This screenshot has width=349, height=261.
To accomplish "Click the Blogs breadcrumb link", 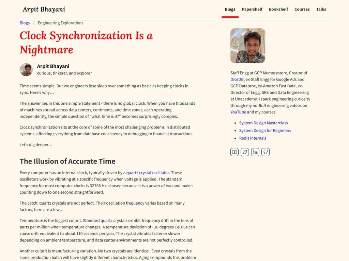I will 25,23.
